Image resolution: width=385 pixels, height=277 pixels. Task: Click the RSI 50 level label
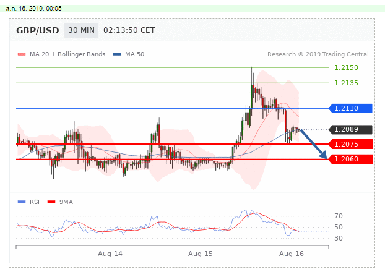(339, 227)
